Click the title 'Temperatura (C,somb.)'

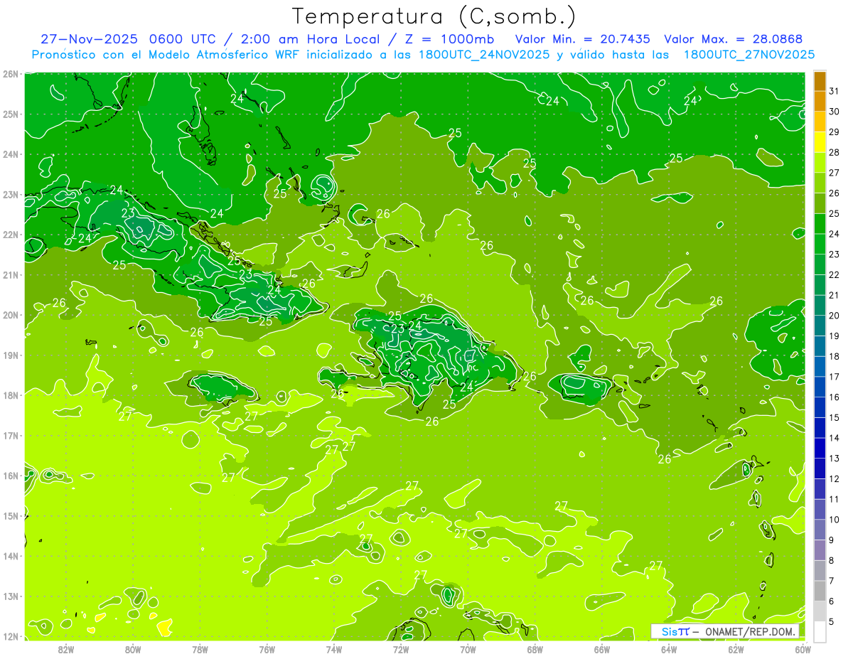coord(434,16)
